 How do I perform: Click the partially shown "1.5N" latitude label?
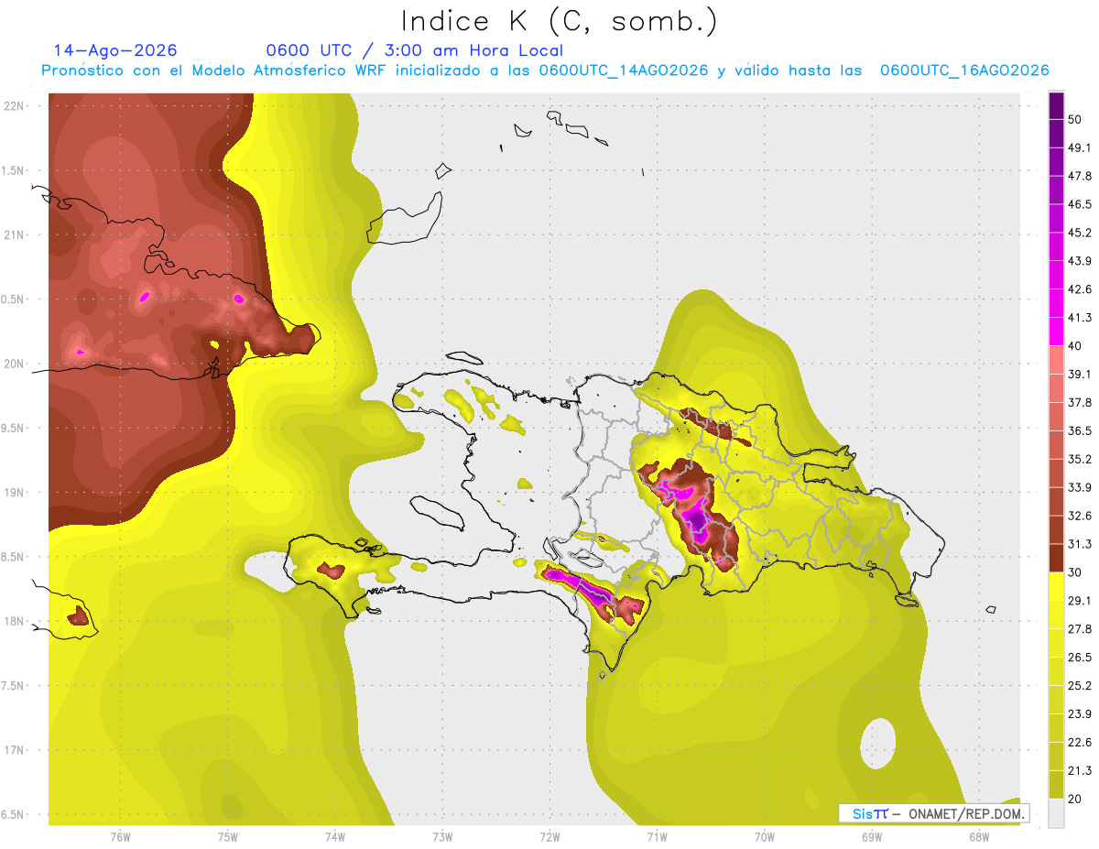tap(12, 170)
